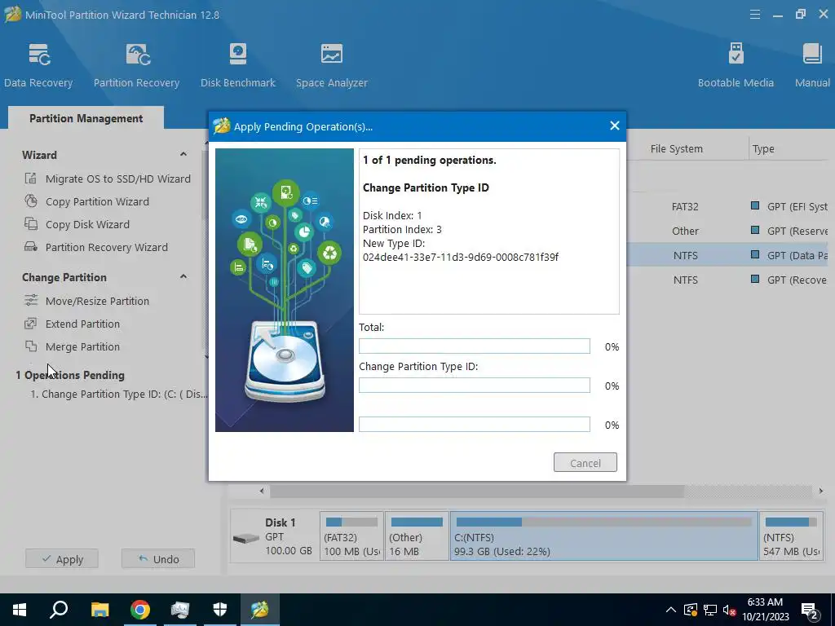
Task: Click the horizontal scrollbar right arrow
Action: [820, 491]
